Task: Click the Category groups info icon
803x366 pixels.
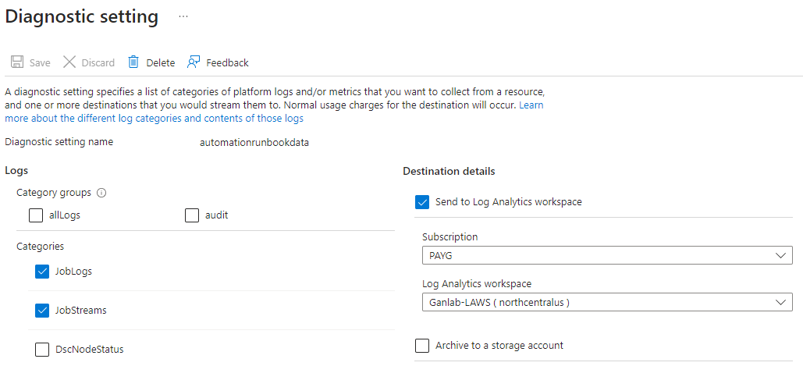Action: 101,193
